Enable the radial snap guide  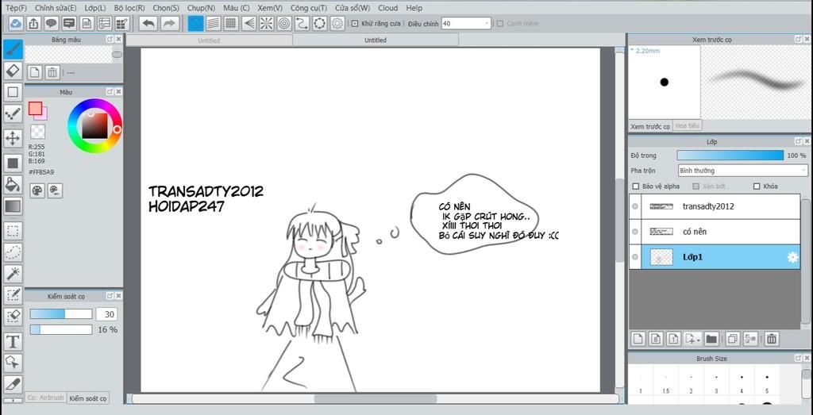[x=266, y=23]
